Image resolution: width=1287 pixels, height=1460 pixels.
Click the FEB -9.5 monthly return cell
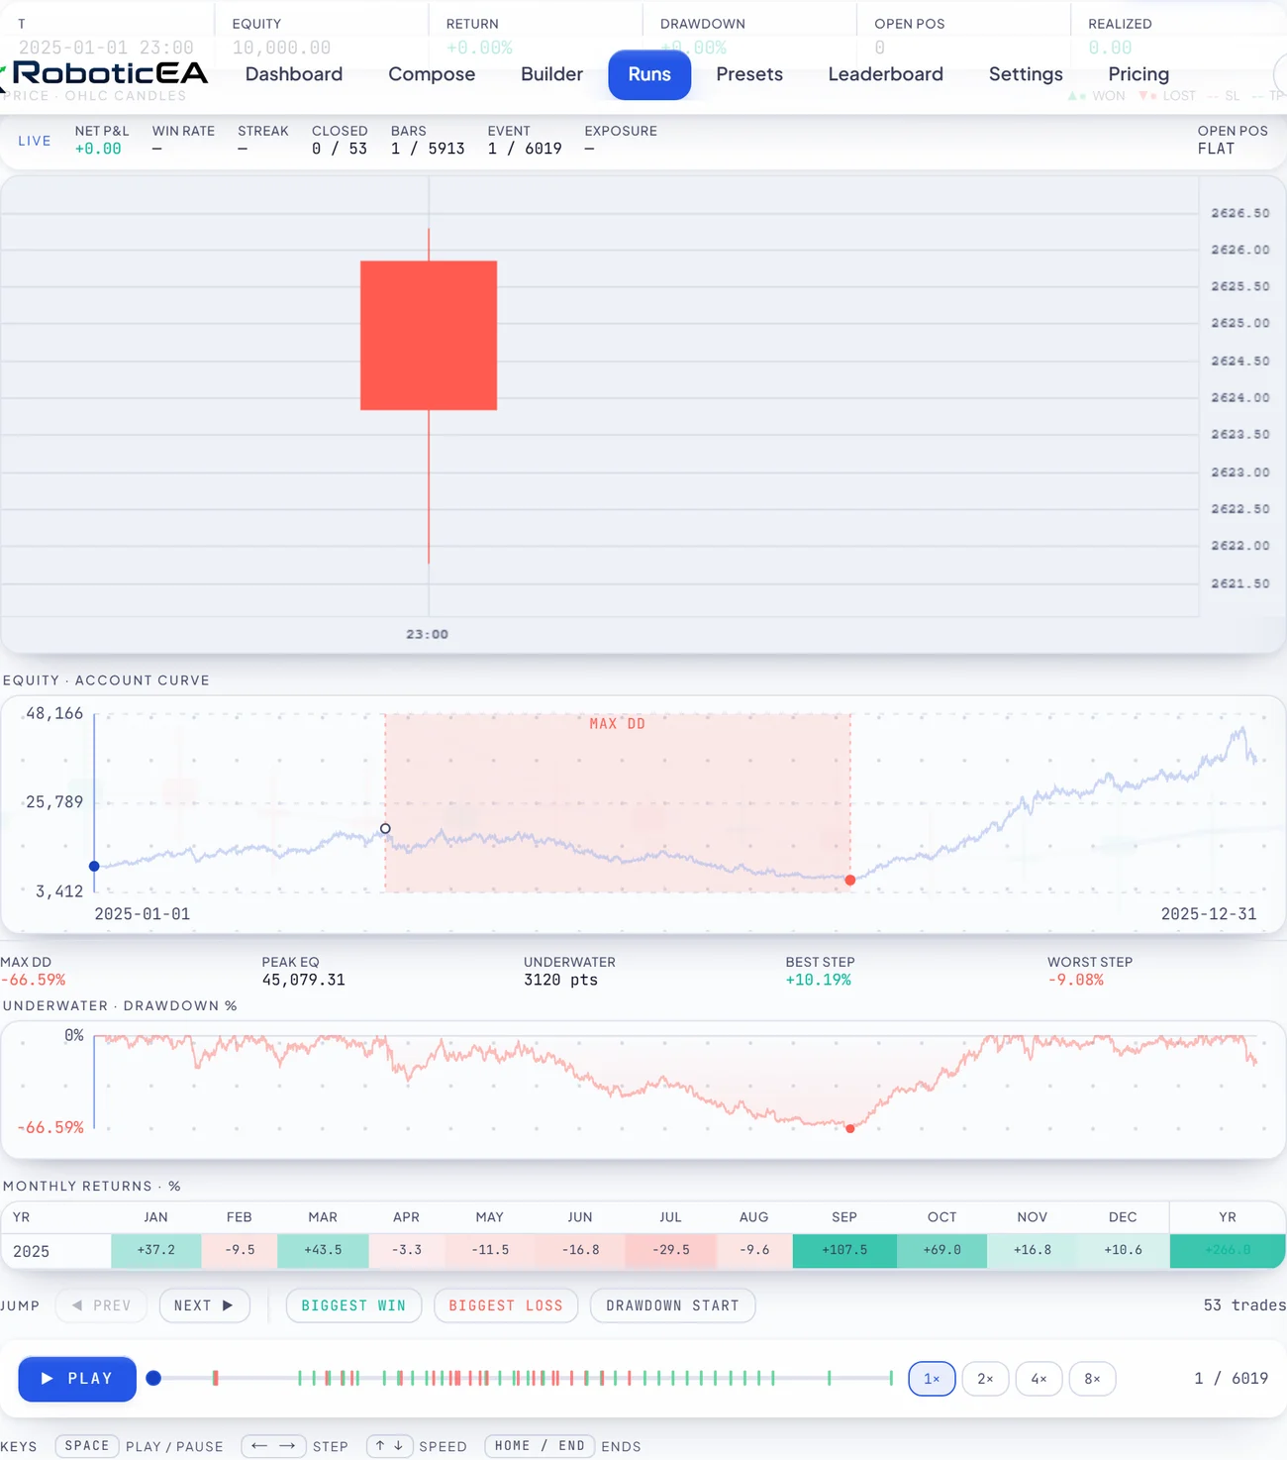(240, 1250)
